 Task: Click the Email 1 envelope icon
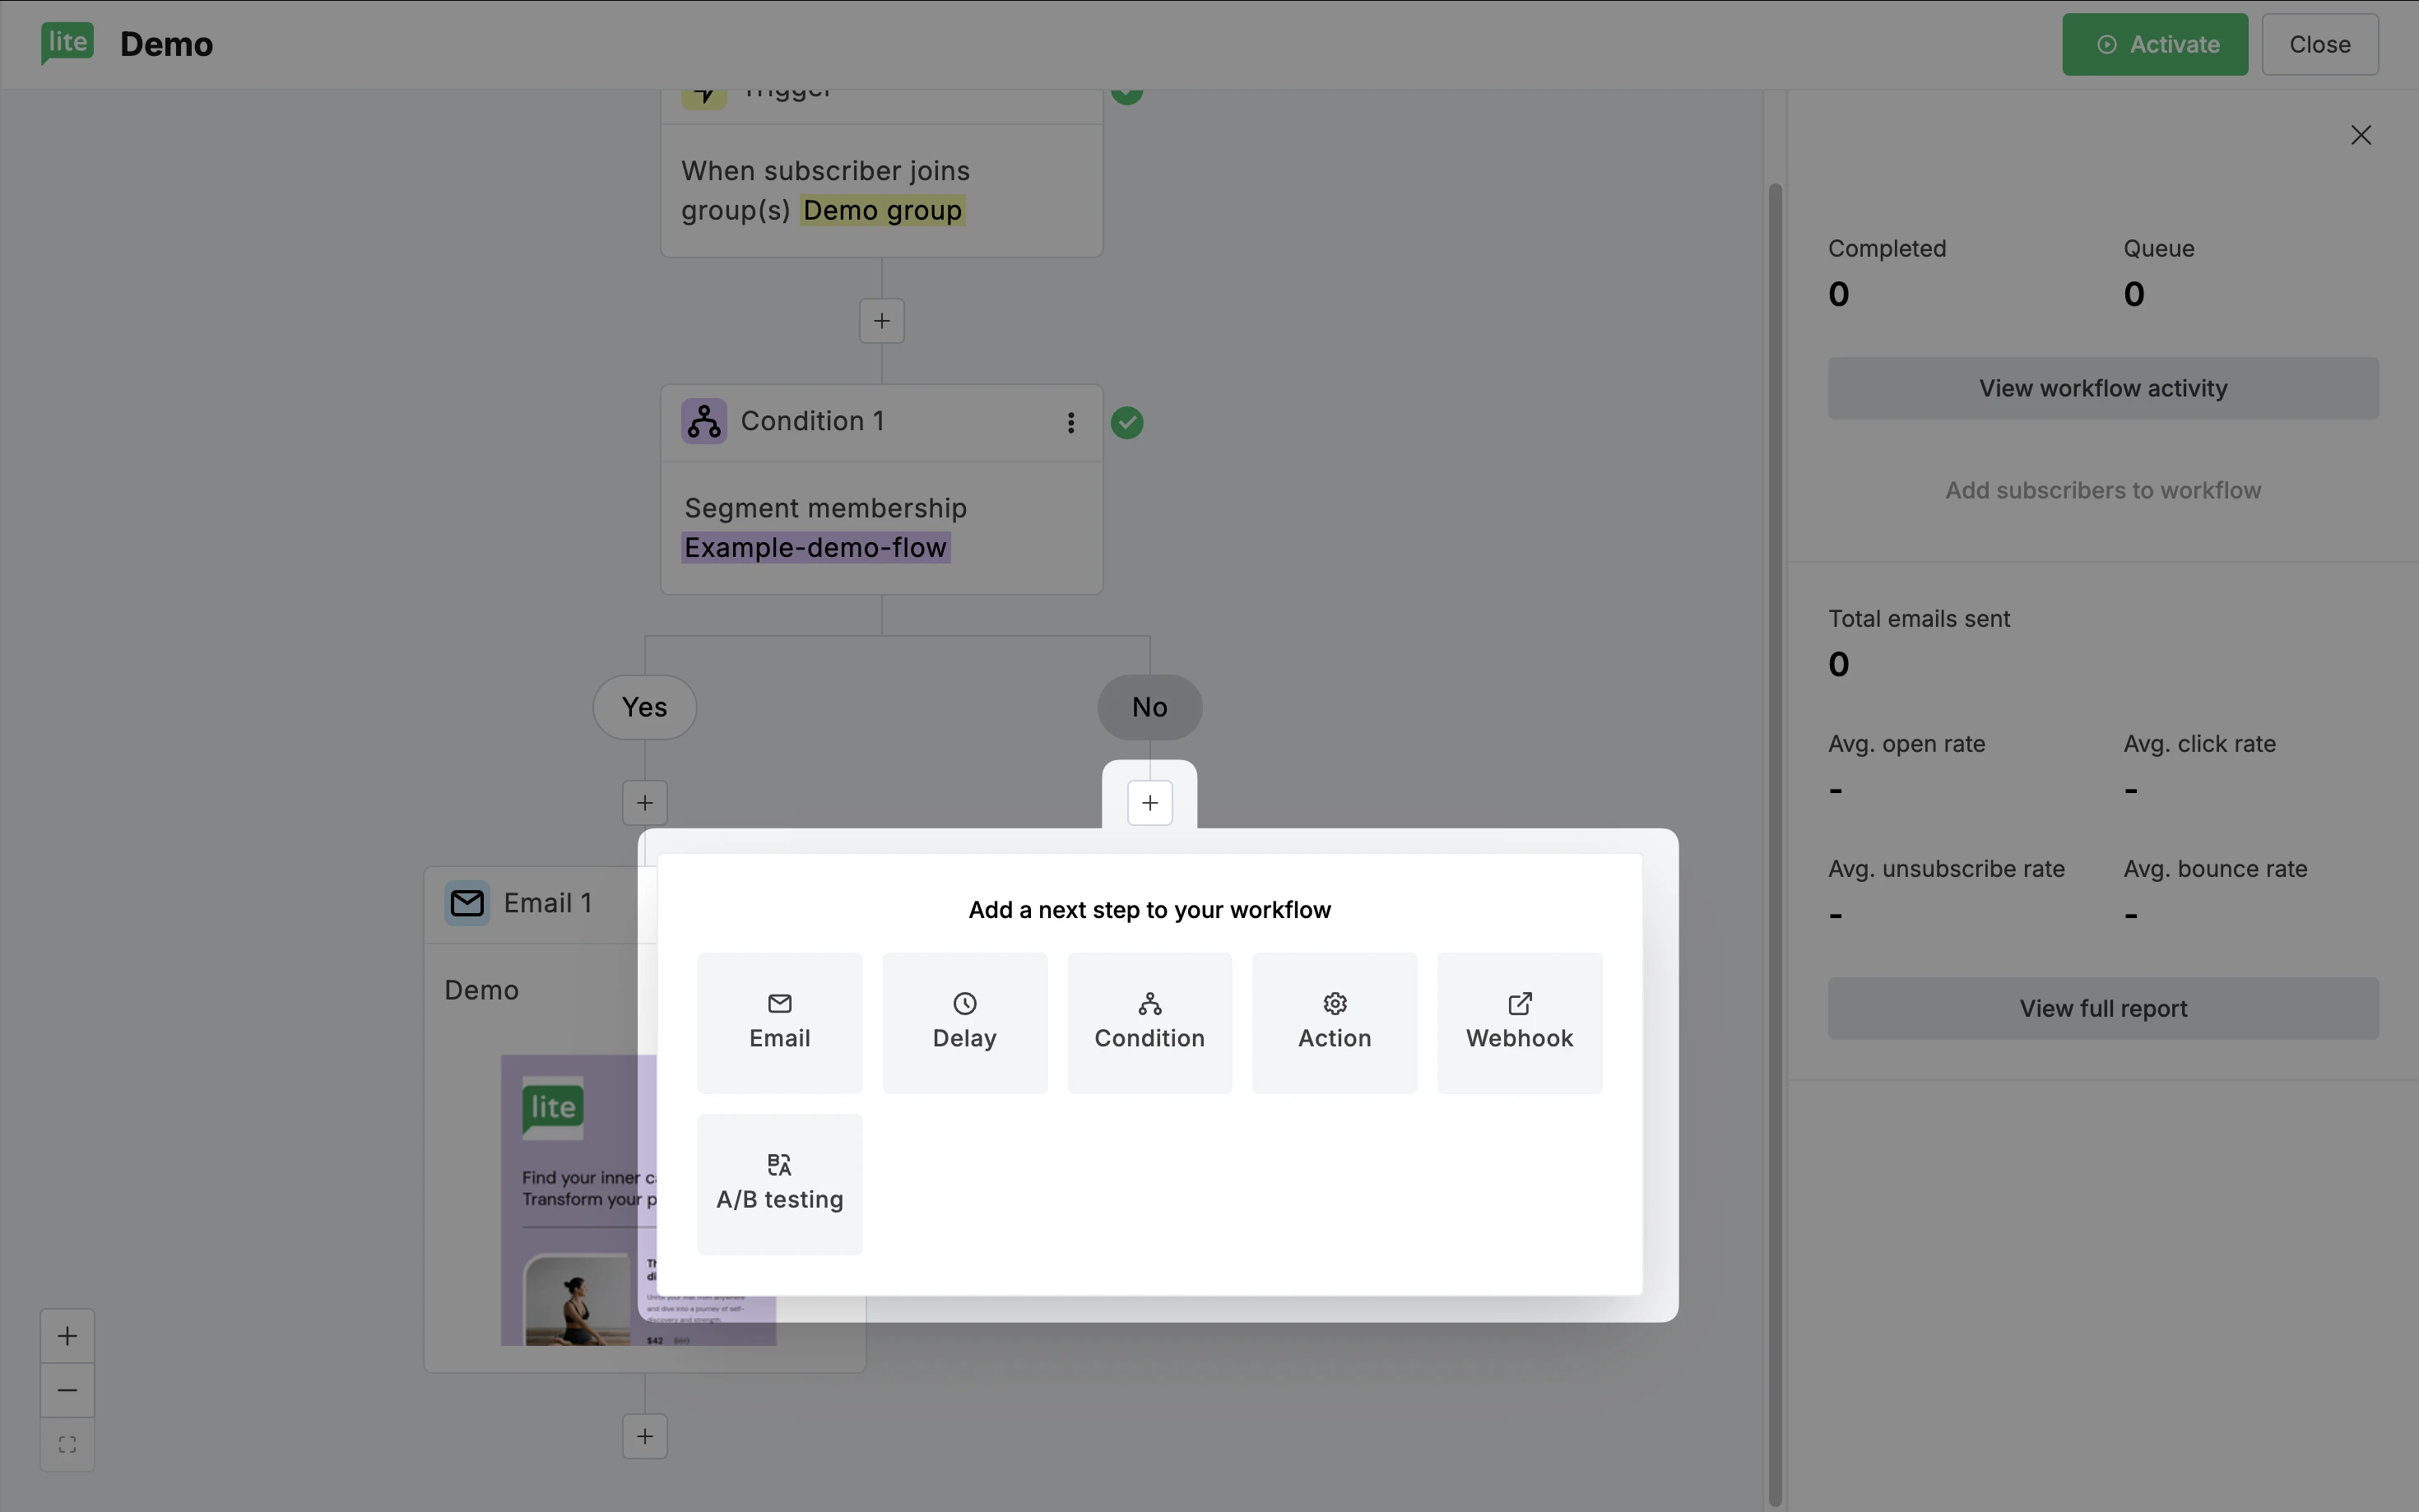[x=467, y=903]
